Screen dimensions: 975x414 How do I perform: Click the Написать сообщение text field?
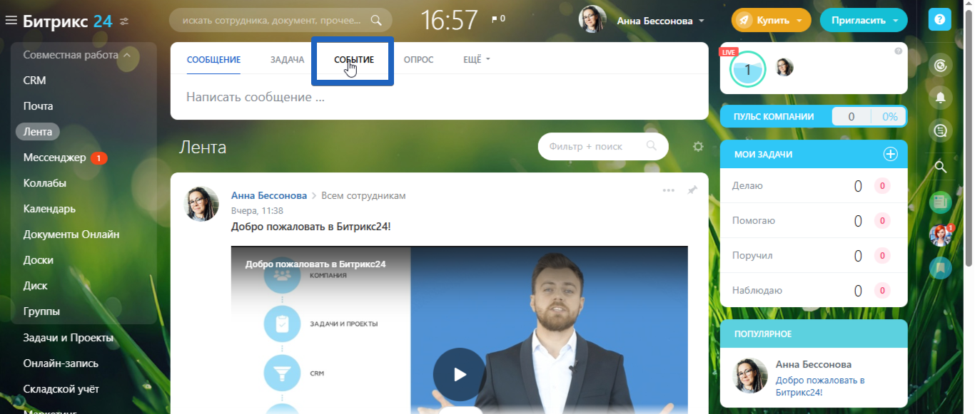(x=439, y=97)
